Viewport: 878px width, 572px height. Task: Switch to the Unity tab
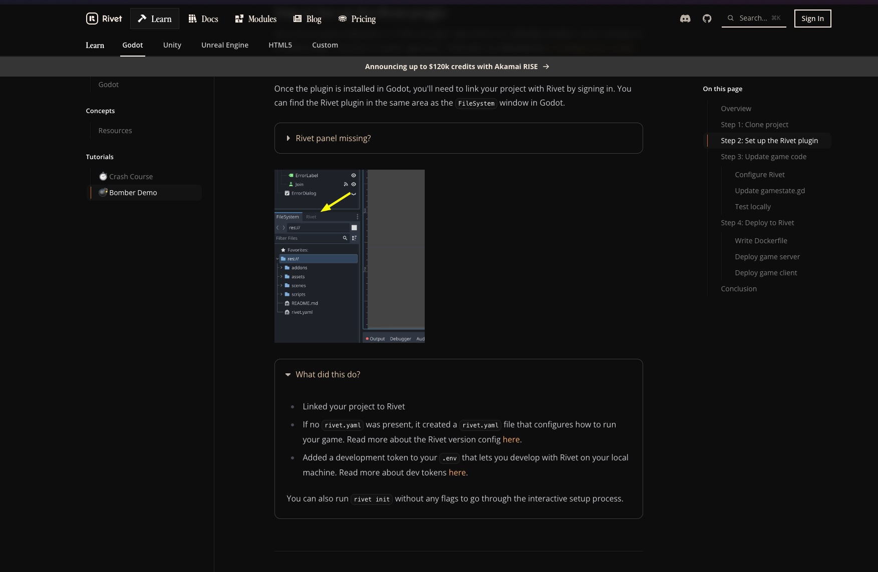[x=172, y=45]
